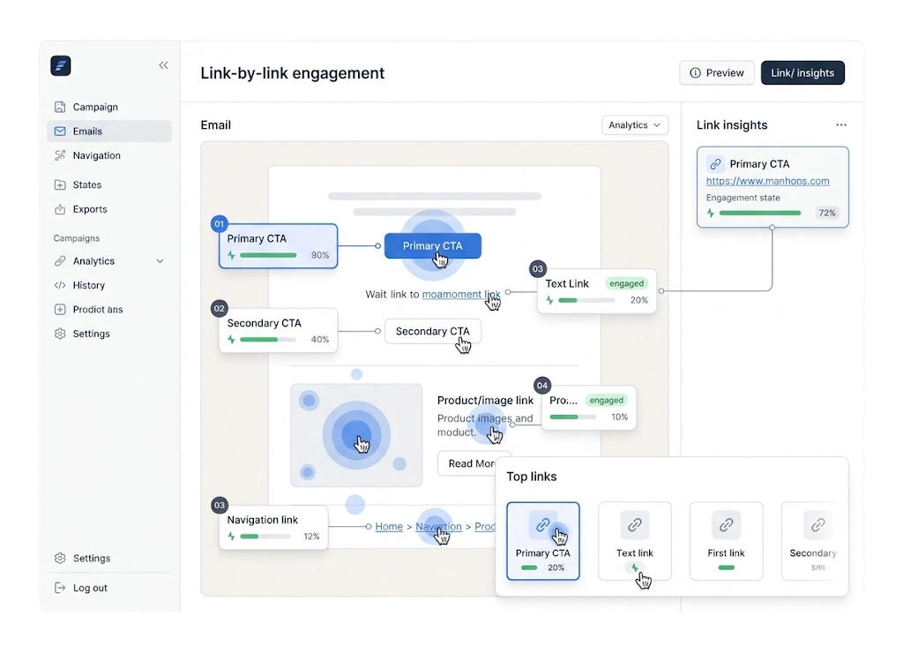Click the Analytics link icon in sidebar
The height and width of the screenshot is (654, 903).
(60, 261)
